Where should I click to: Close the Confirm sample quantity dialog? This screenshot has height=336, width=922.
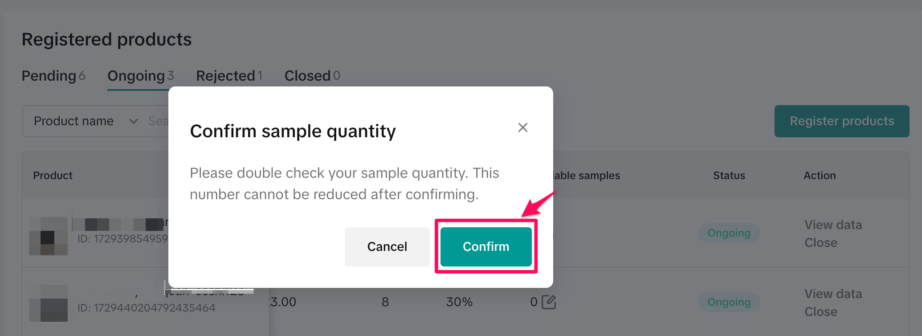tap(522, 127)
